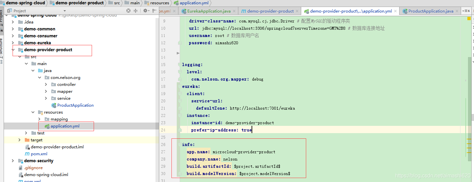Click the editor vertical scrollbar
Image resolution: width=474 pixels, height=182 pixels.
click(469, 109)
